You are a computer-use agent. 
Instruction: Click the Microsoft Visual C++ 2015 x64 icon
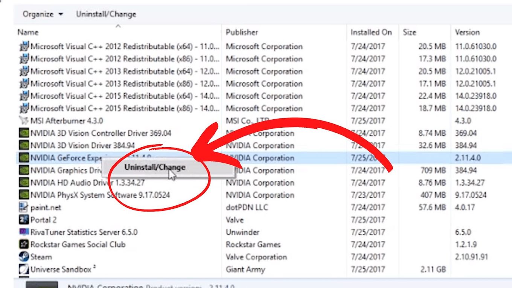(x=24, y=96)
